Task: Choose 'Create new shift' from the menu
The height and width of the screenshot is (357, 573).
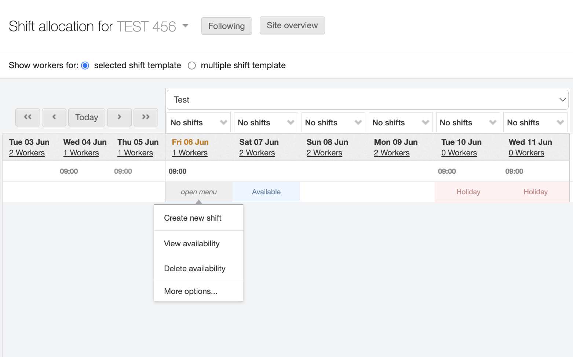Action: [193, 218]
